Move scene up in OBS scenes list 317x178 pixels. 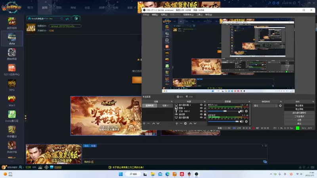[154, 123]
